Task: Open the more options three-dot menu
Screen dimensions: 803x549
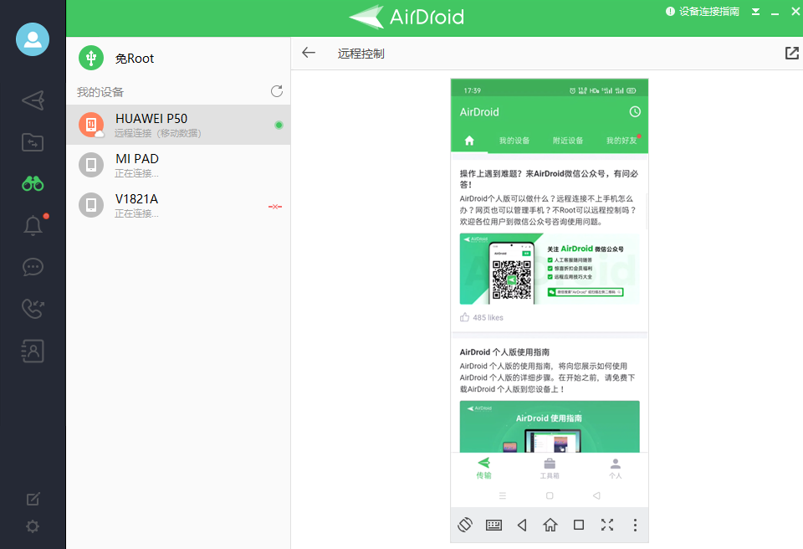Action: point(635,525)
